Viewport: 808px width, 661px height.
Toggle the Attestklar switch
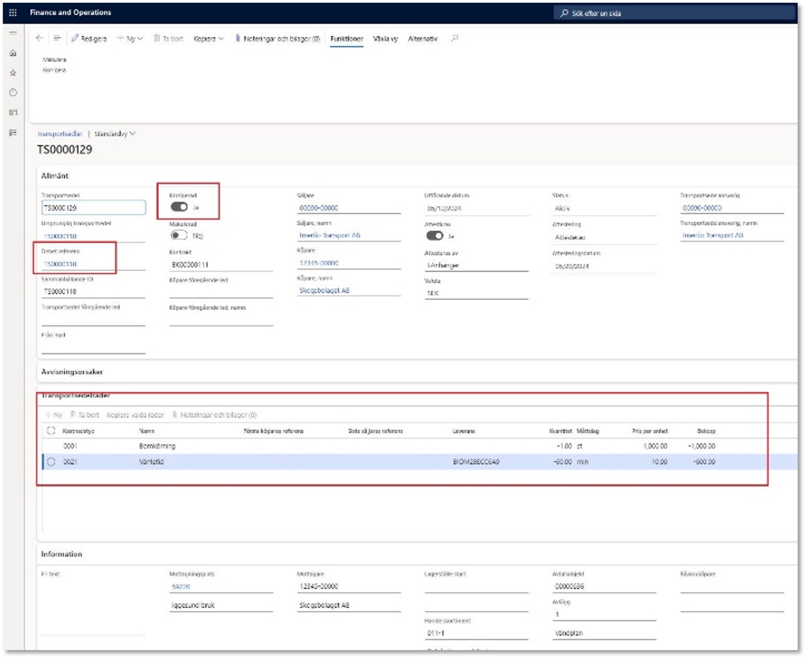[x=435, y=236]
